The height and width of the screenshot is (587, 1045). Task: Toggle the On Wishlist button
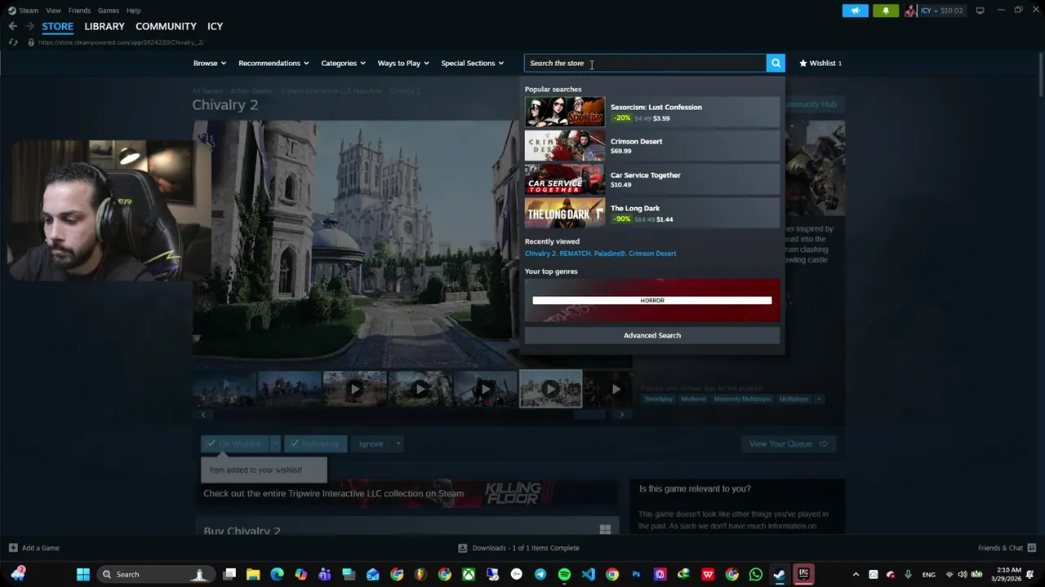tap(234, 444)
